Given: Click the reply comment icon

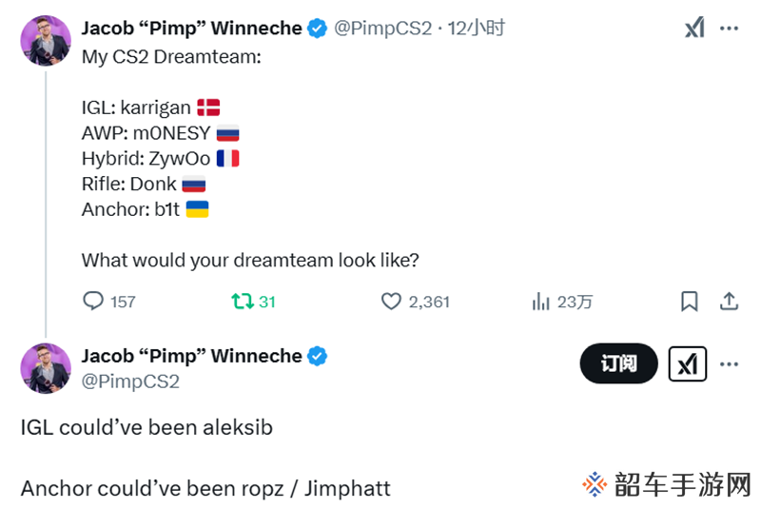Looking at the screenshot, I should (93, 302).
